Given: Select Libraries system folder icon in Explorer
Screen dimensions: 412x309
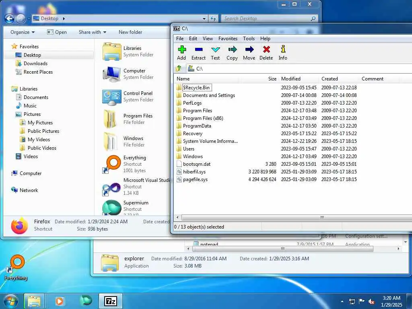Looking at the screenshot, I should [x=112, y=51].
